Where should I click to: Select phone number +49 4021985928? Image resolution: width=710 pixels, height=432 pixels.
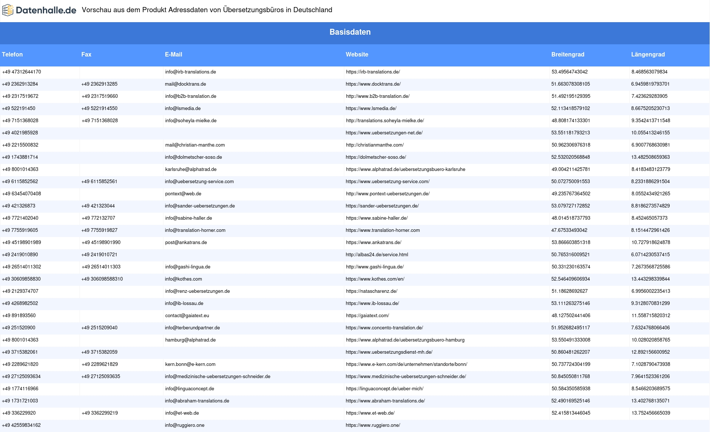pos(20,133)
